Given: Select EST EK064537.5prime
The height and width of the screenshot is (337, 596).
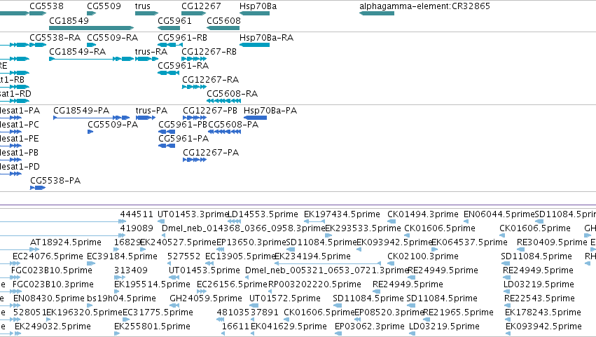Looking at the screenshot, I should (x=435, y=249).
